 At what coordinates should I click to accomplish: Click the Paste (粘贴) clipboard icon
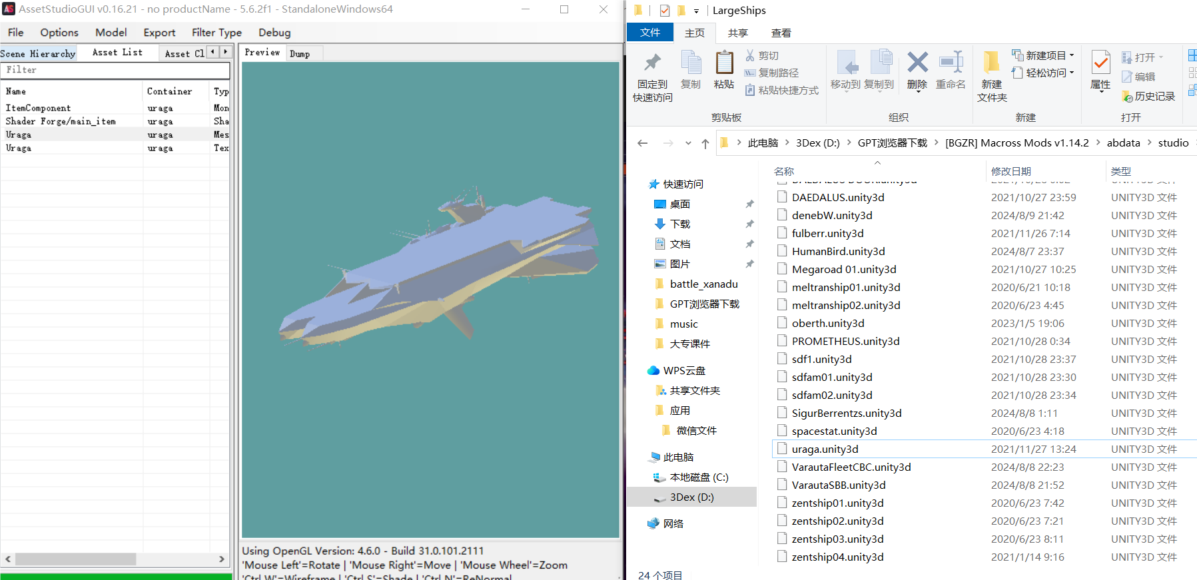pos(724,62)
